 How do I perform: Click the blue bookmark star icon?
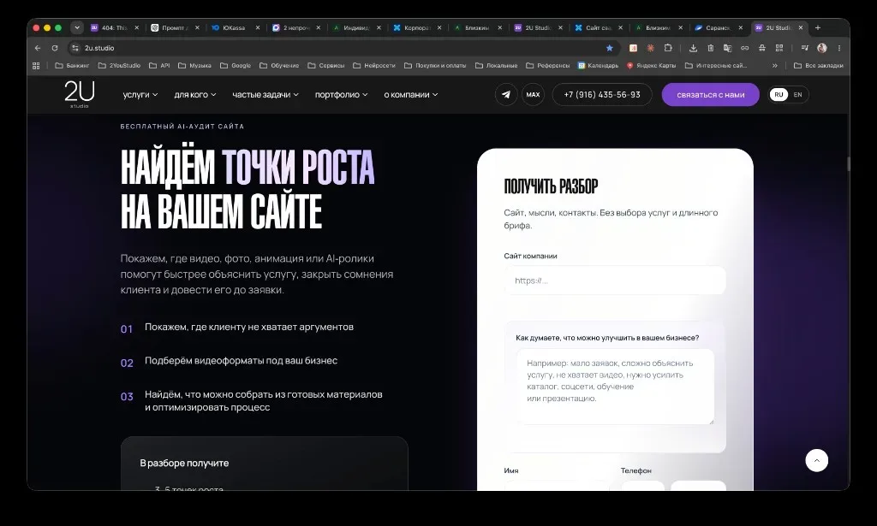pyautogui.click(x=610, y=48)
